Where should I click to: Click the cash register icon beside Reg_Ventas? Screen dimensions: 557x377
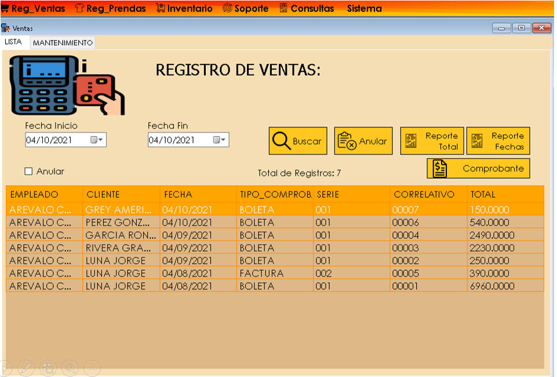[x=5, y=8]
